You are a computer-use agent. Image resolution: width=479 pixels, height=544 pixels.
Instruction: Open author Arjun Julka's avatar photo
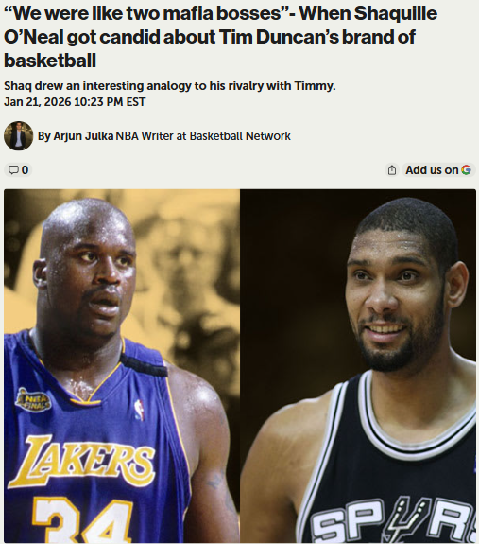[x=18, y=135]
